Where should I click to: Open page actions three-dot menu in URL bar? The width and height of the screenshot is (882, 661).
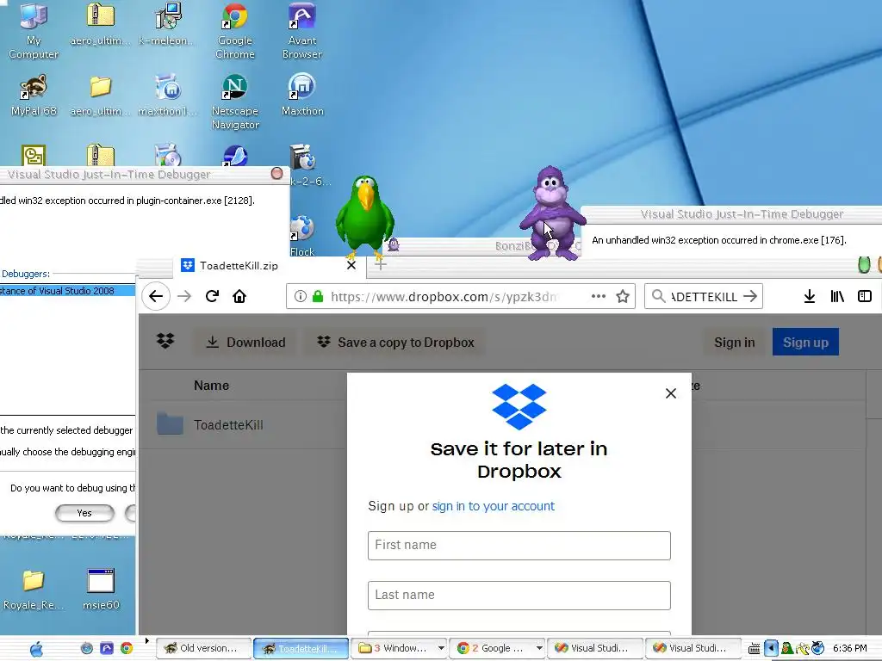tap(599, 296)
